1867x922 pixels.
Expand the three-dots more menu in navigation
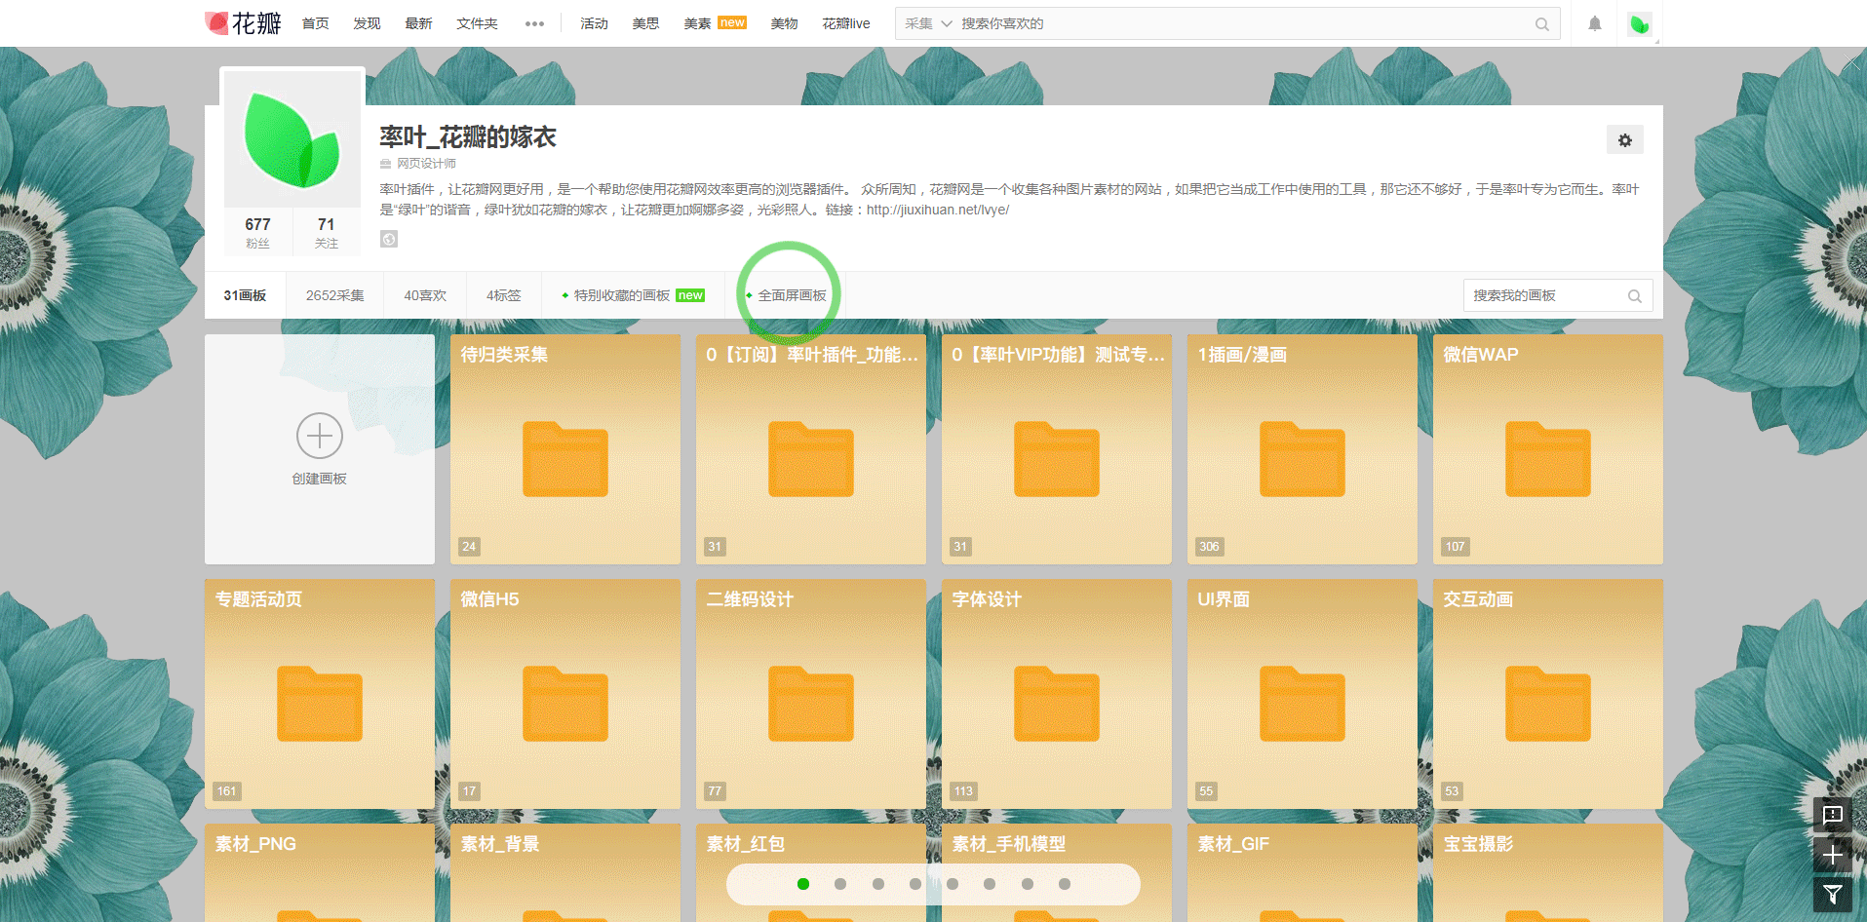pos(534,23)
